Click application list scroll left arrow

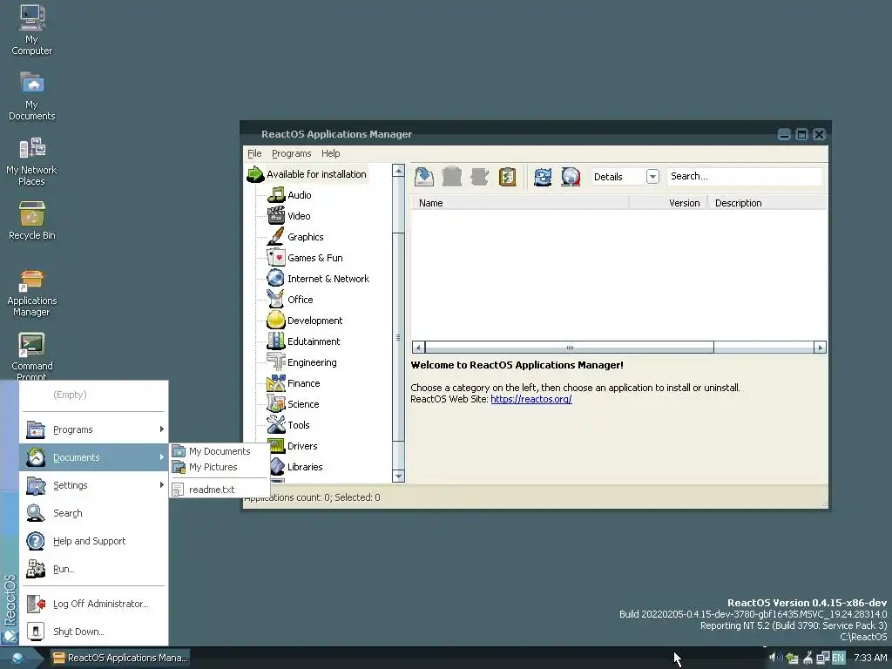(x=419, y=348)
